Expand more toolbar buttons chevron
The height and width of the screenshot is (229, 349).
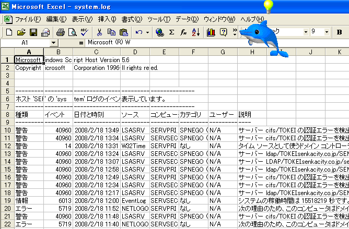(x=235, y=32)
